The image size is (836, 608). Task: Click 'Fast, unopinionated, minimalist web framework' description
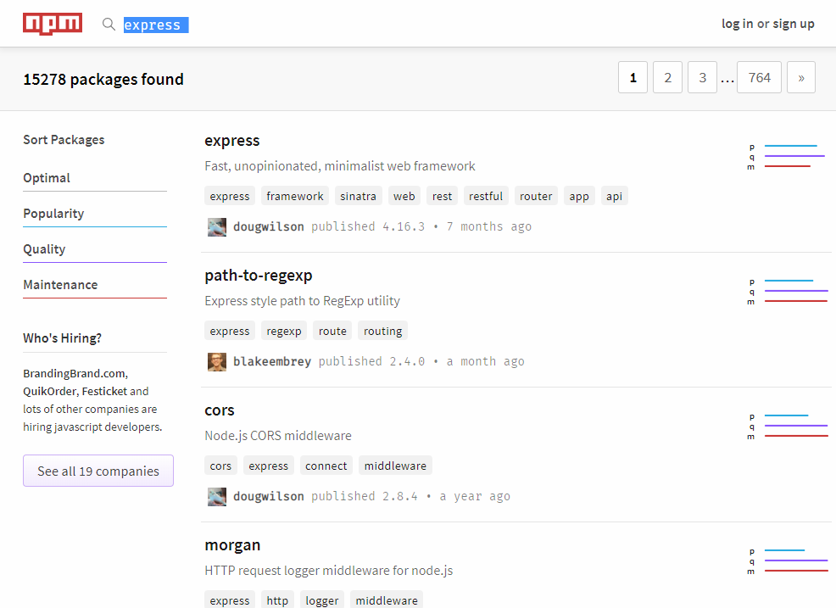(x=340, y=166)
